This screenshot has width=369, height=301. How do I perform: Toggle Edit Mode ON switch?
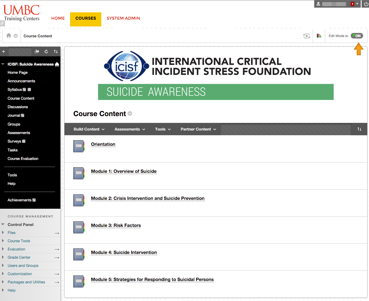pyautogui.click(x=357, y=36)
